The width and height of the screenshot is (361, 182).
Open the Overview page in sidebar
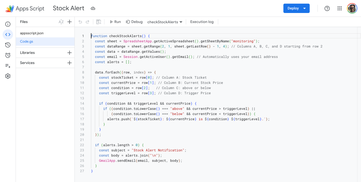pos(8,24)
